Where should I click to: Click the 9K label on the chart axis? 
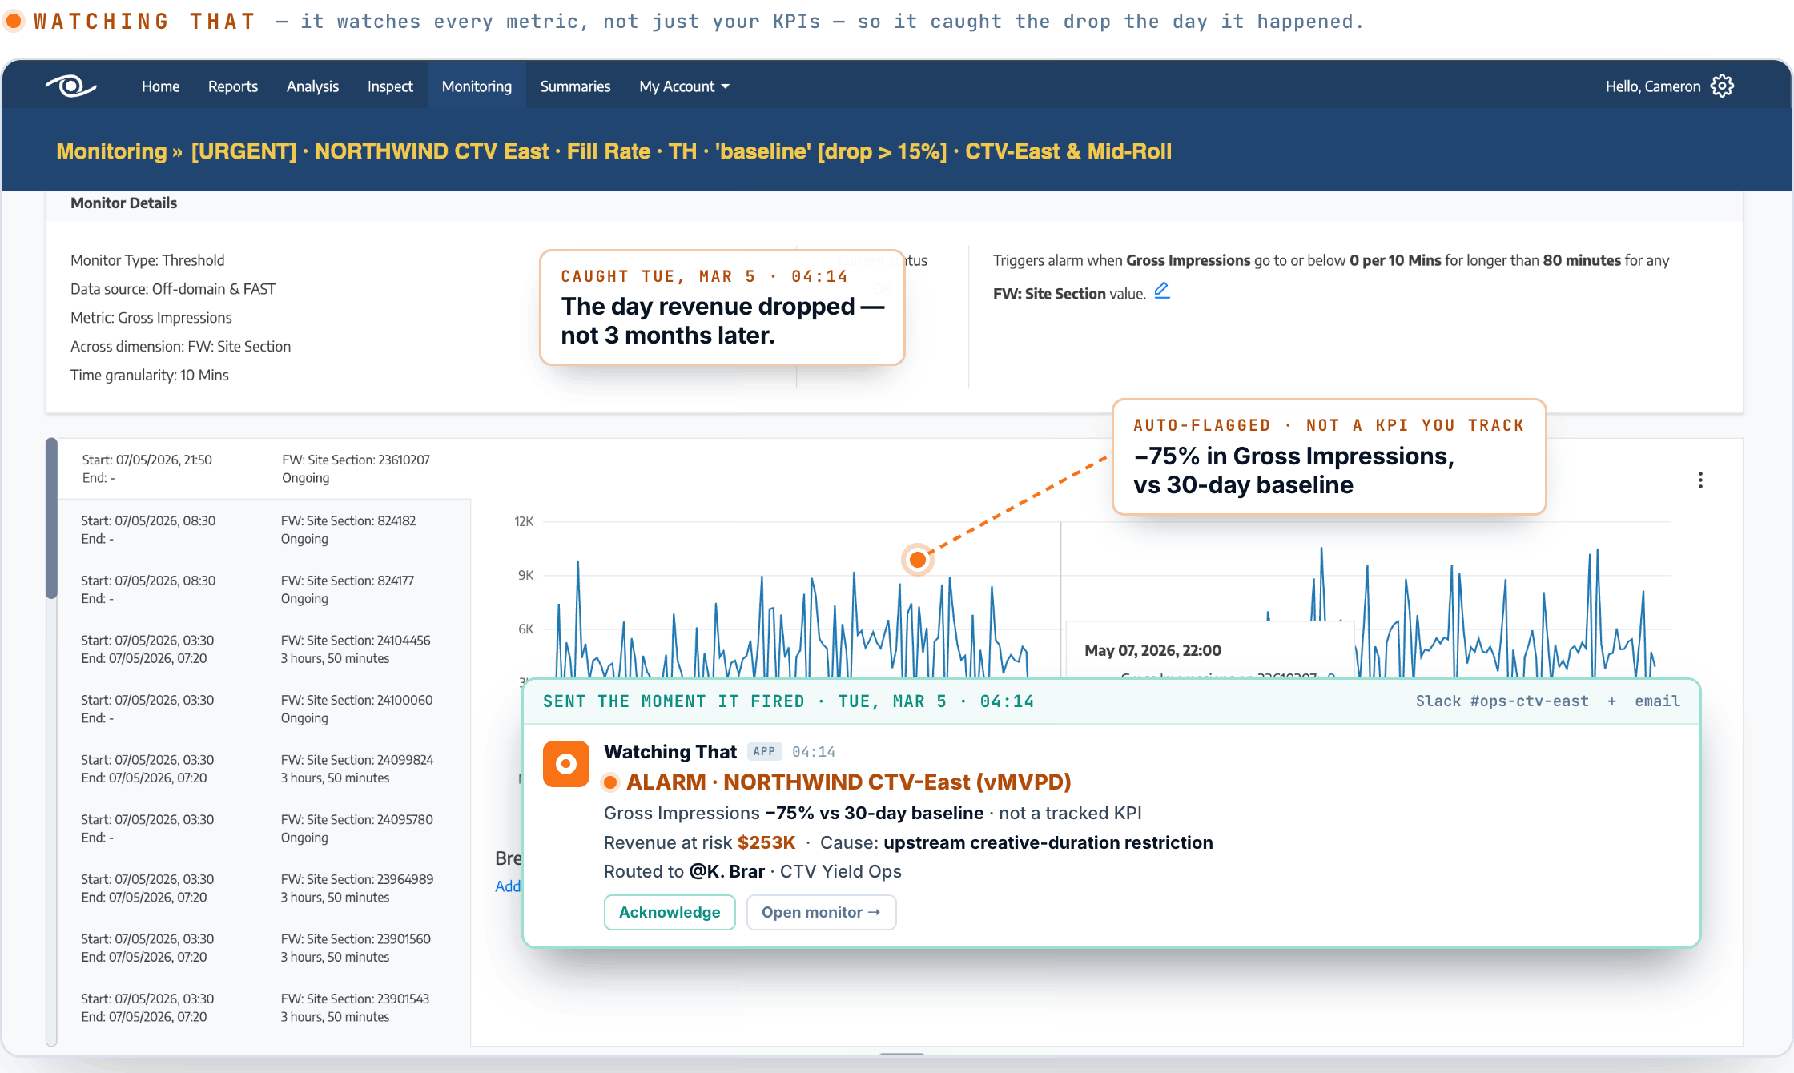(x=525, y=575)
